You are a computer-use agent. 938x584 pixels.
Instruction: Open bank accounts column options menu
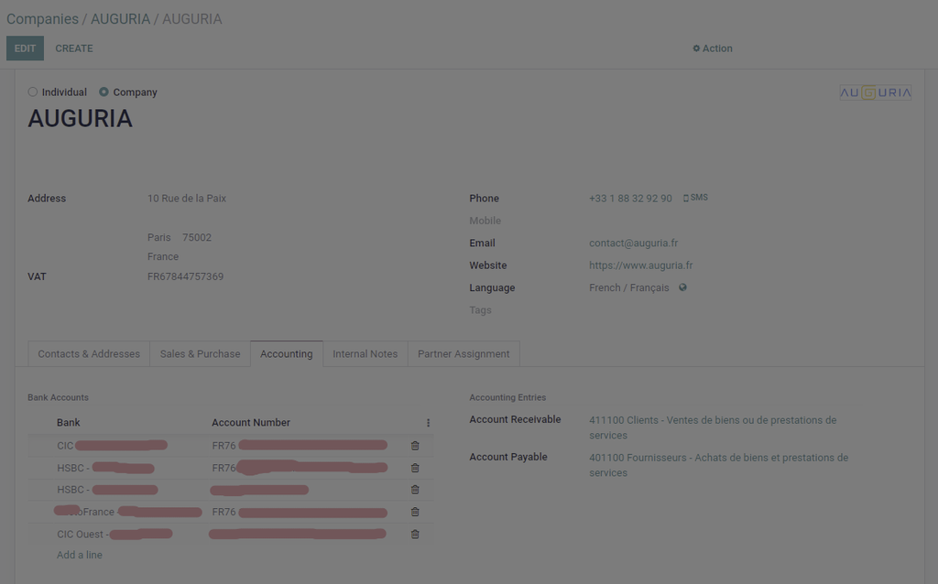coord(429,423)
